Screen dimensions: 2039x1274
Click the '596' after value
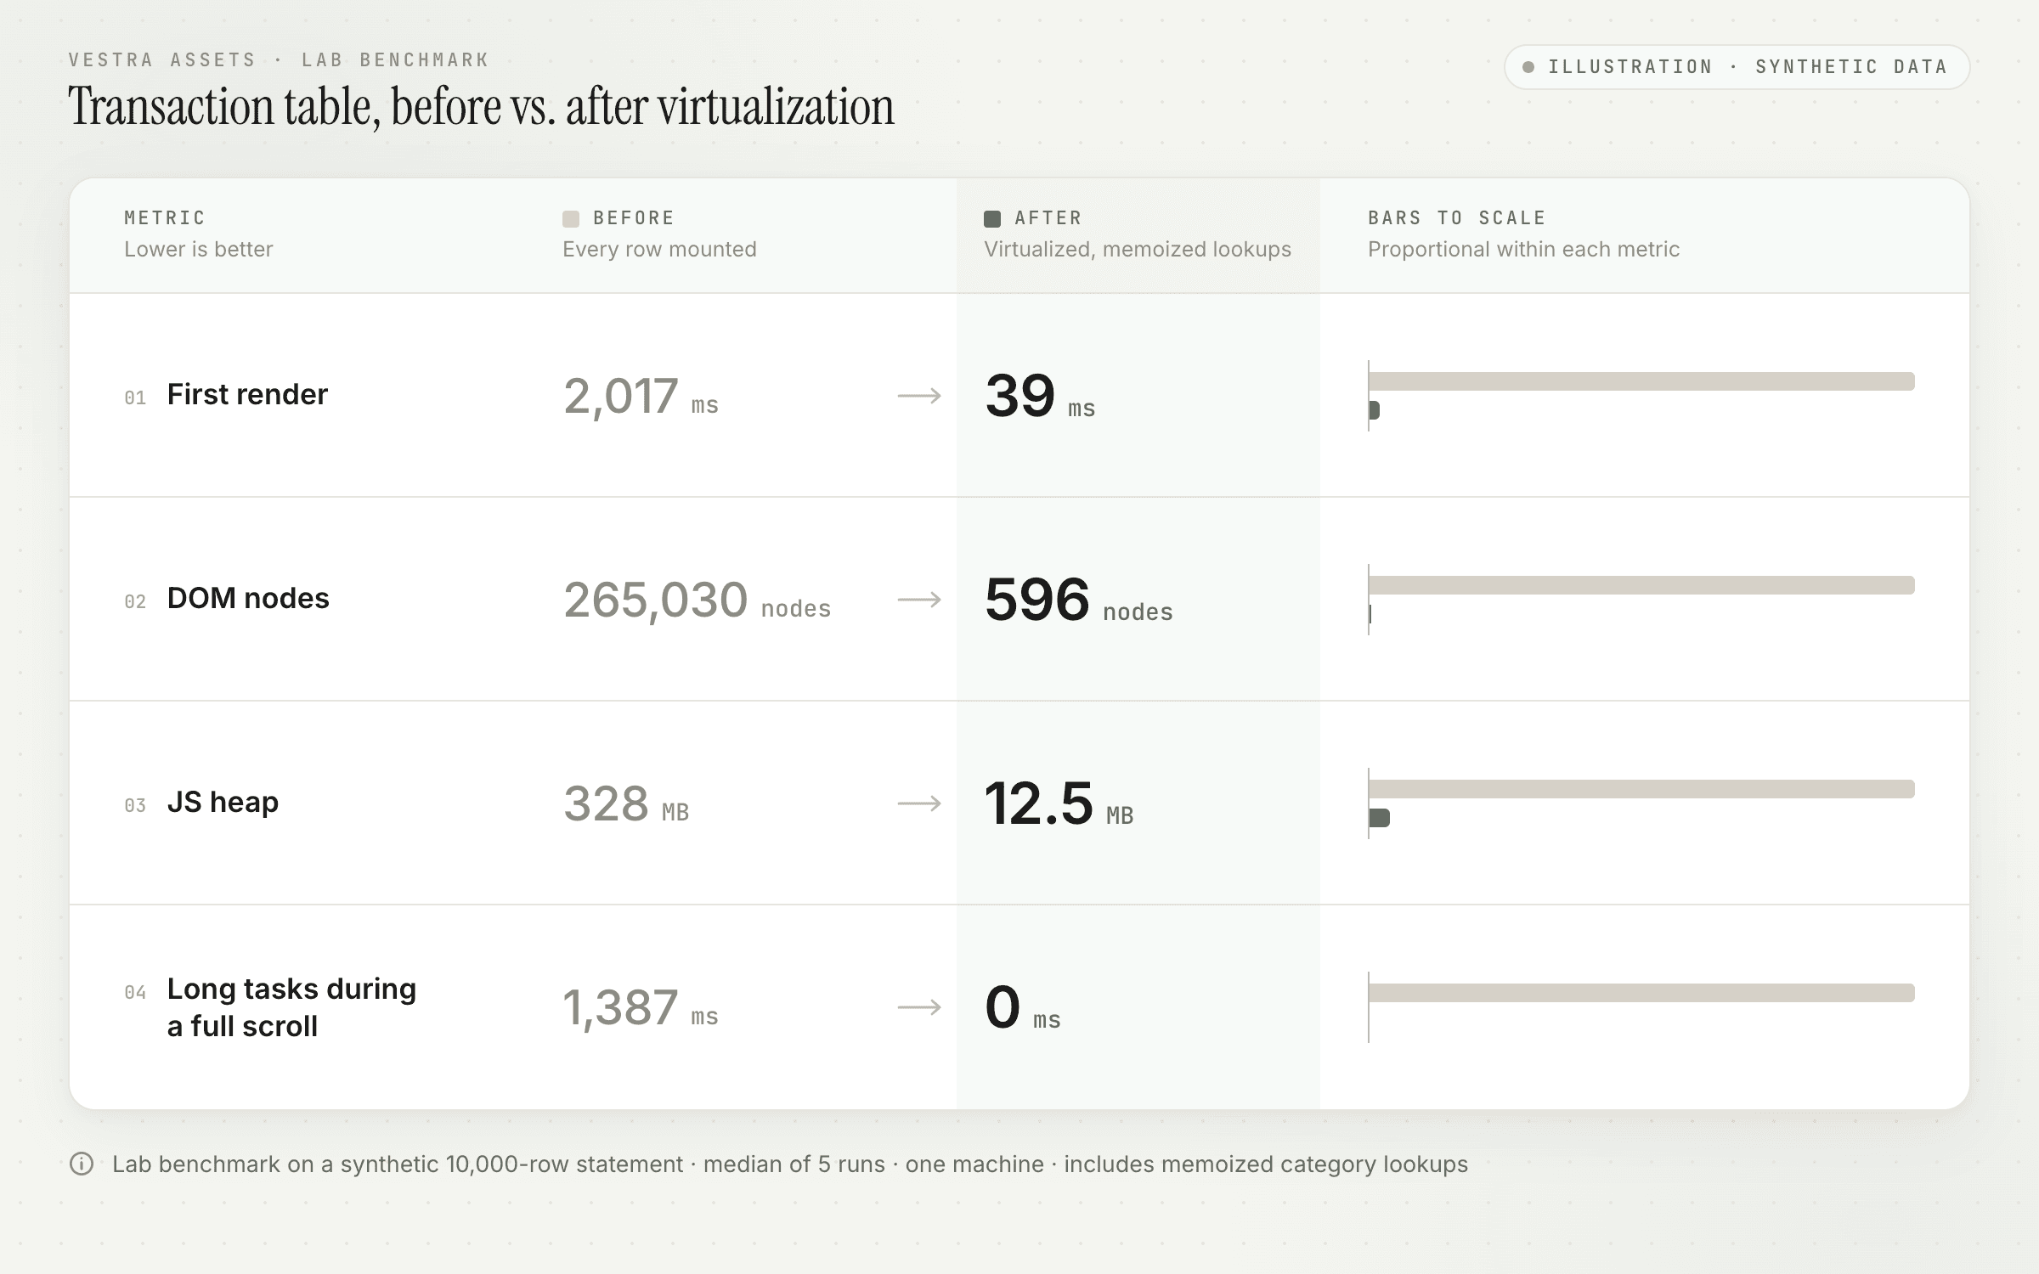[x=1037, y=600]
